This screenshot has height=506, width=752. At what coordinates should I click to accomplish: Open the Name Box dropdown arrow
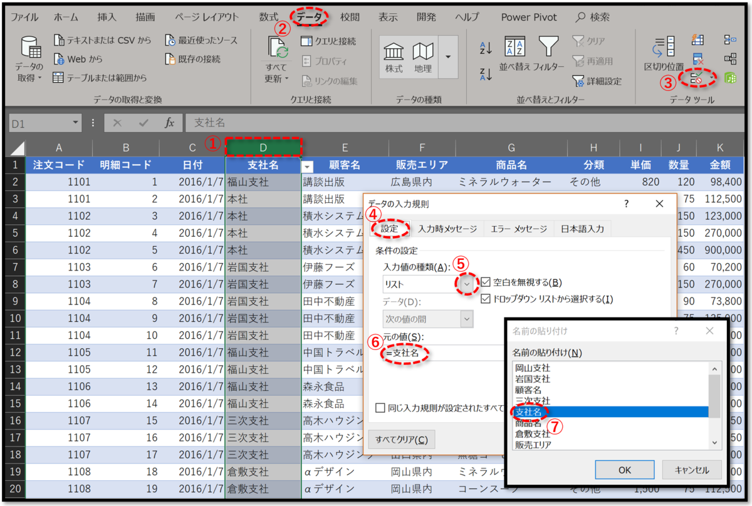pos(76,123)
